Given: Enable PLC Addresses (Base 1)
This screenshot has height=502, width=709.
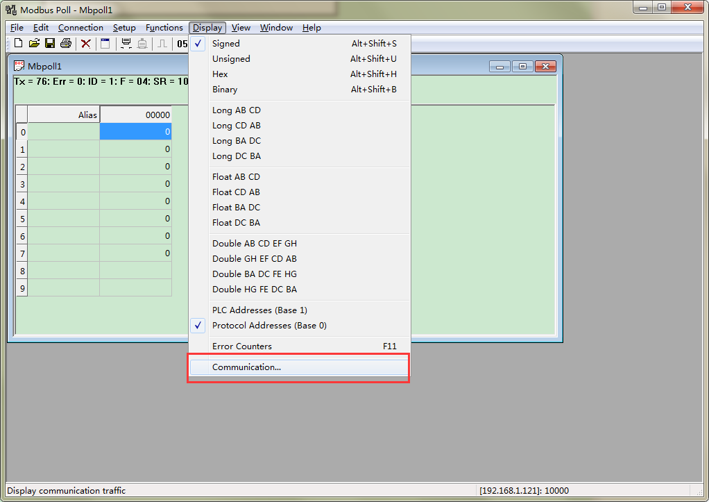Looking at the screenshot, I should tap(259, 310).
